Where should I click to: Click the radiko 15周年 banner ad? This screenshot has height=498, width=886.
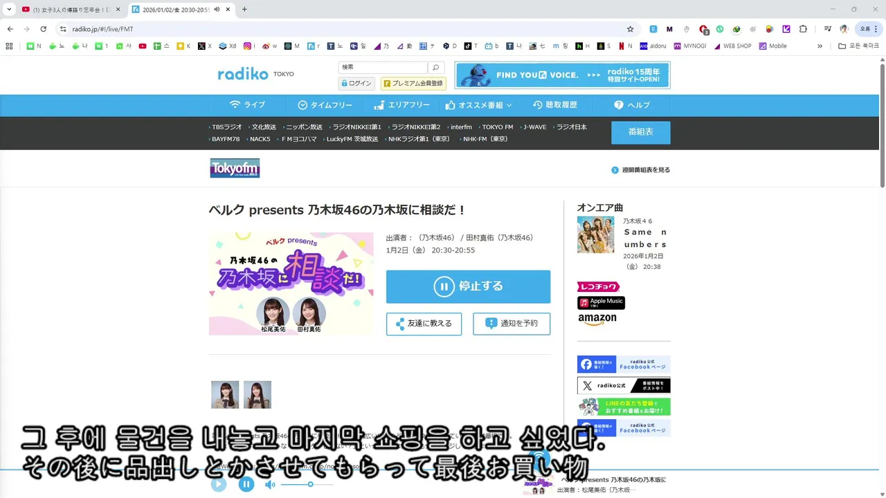tap(562, 75)
